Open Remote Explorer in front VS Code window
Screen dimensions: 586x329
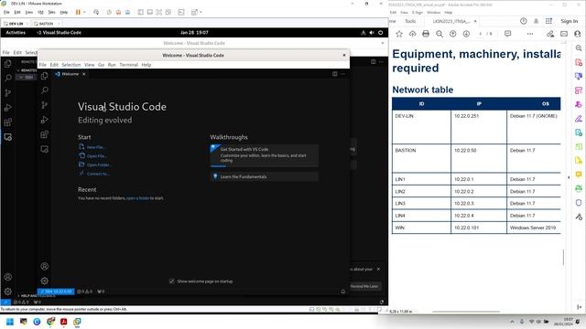(x=45, y=149)
